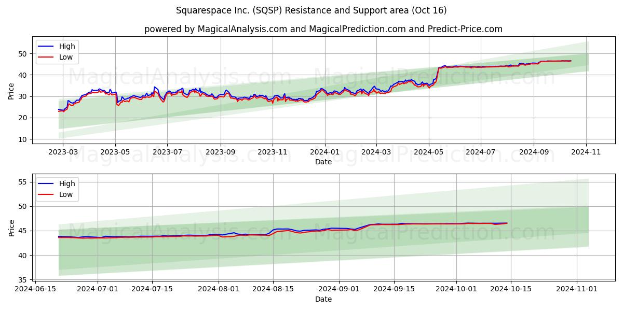Click the chart title 'Squarespace Inc. (SQSP) Resistance and Support area (Oct 16)'
The image size is (623, 311).
click(311, 10)
